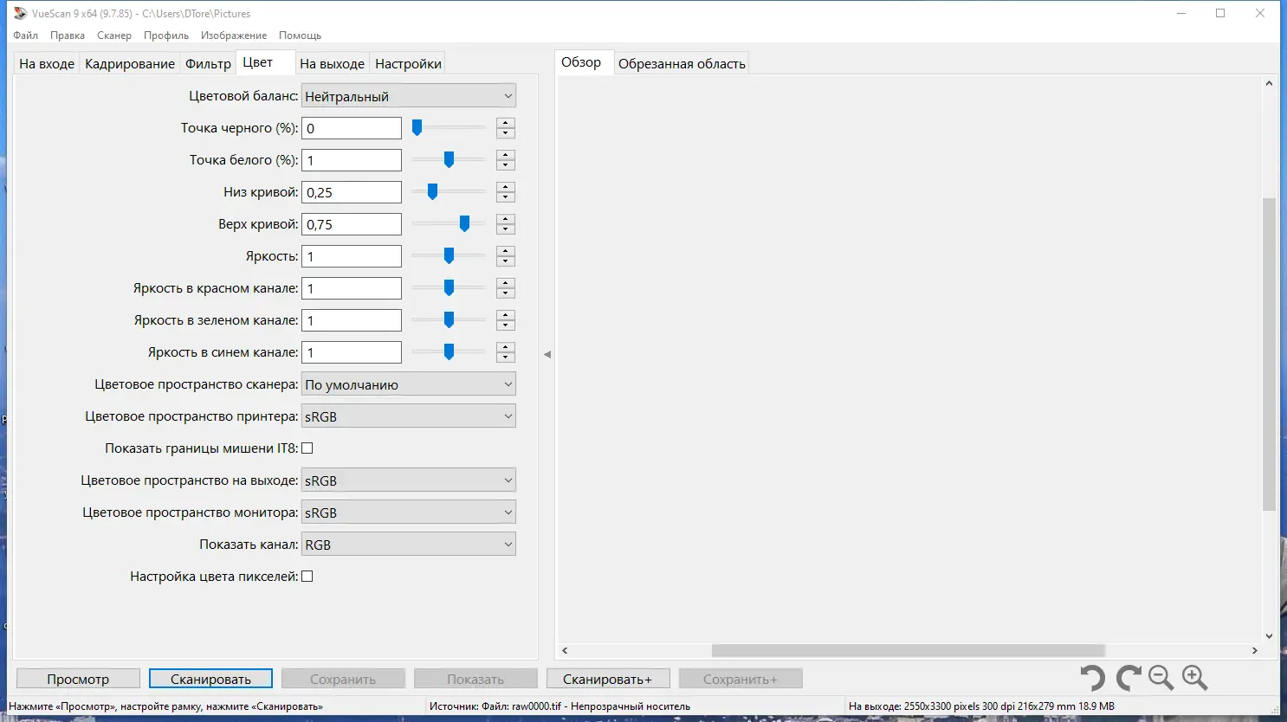Open the 'Цветовой баланс' dropdown
Screen dimensions: 1287x722
coord(409,96)
